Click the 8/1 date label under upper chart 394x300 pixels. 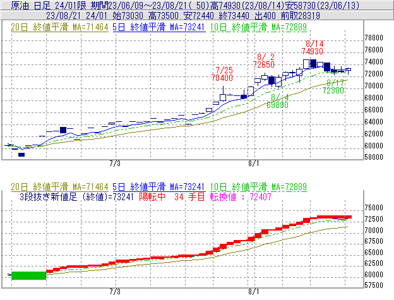254,164
